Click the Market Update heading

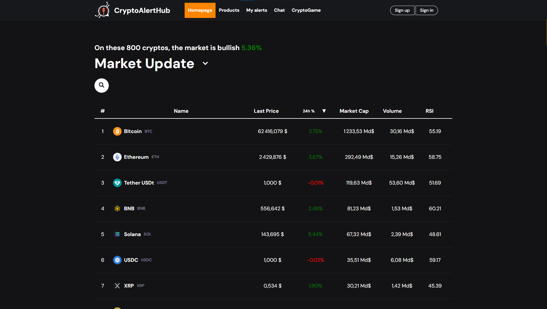pos(144,64)
